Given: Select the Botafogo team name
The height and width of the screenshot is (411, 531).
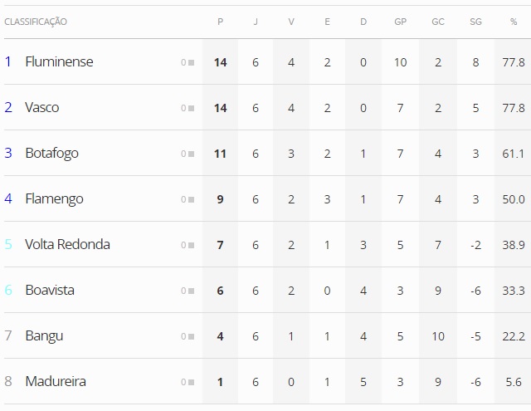Looking at the screenshot, I should pos(51,154).
